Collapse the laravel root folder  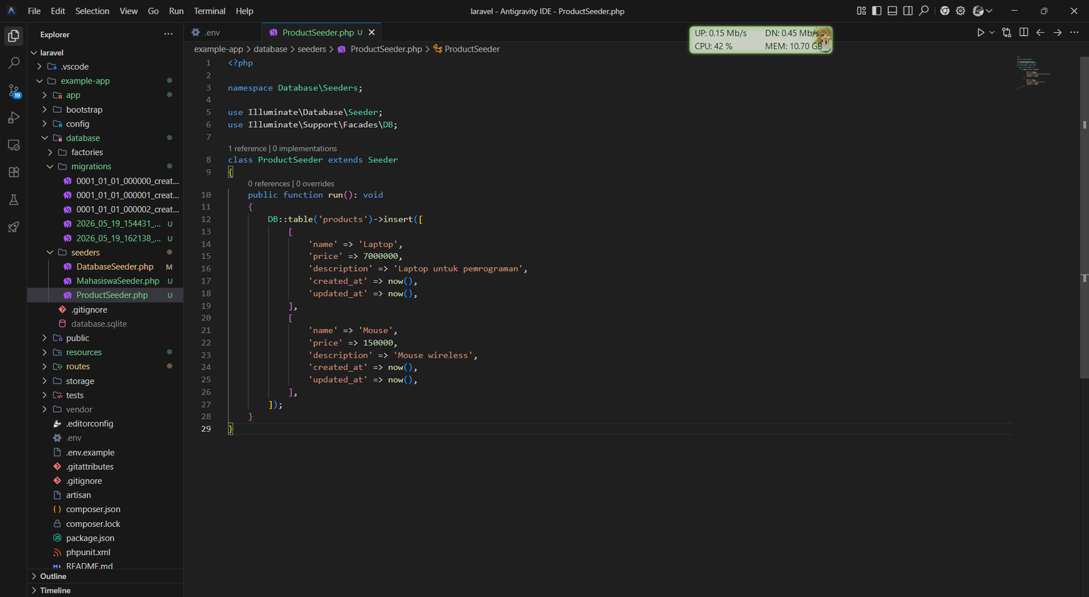pyautogui.click(x=34, y=52)
